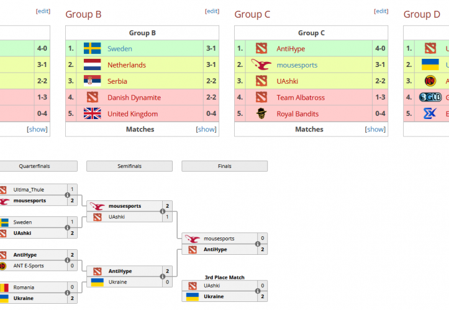Open info icon for AntiHype vs Ukraine semifinal

(163, 277)
